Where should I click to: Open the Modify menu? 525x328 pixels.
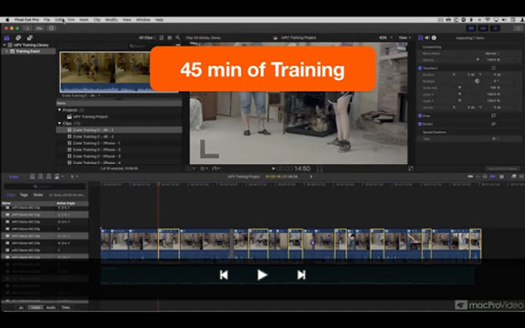click(x=111, y=20)
